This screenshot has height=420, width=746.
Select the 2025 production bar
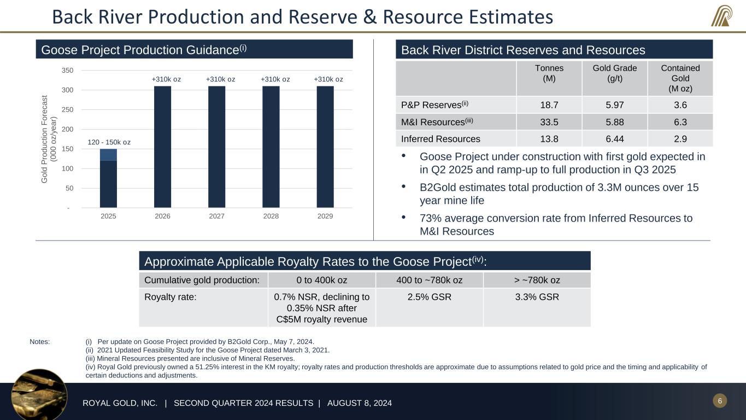coord(108,183)
